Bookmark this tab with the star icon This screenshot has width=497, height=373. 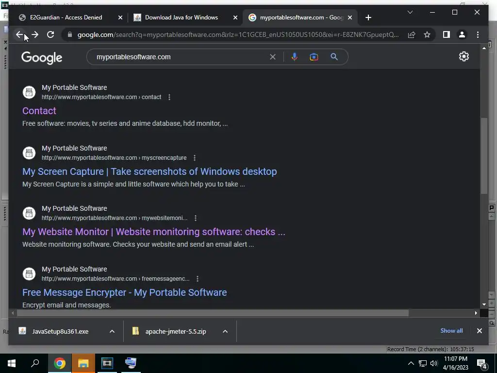[427, 34]
